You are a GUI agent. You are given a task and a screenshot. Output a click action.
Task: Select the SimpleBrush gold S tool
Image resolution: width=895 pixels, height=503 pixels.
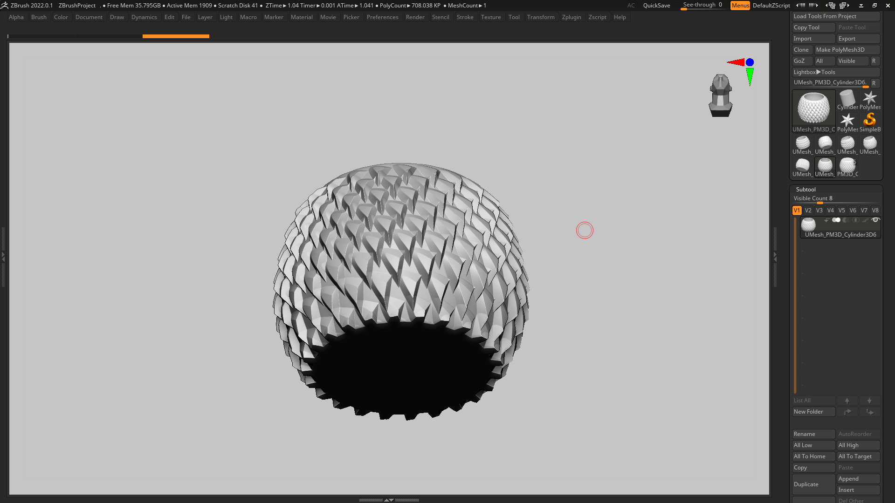pos(870,122)
